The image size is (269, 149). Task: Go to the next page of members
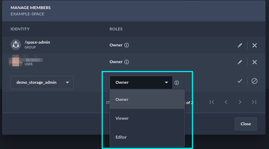click(240, 102)
